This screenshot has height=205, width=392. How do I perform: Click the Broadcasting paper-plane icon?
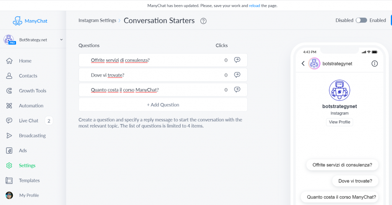9,136
